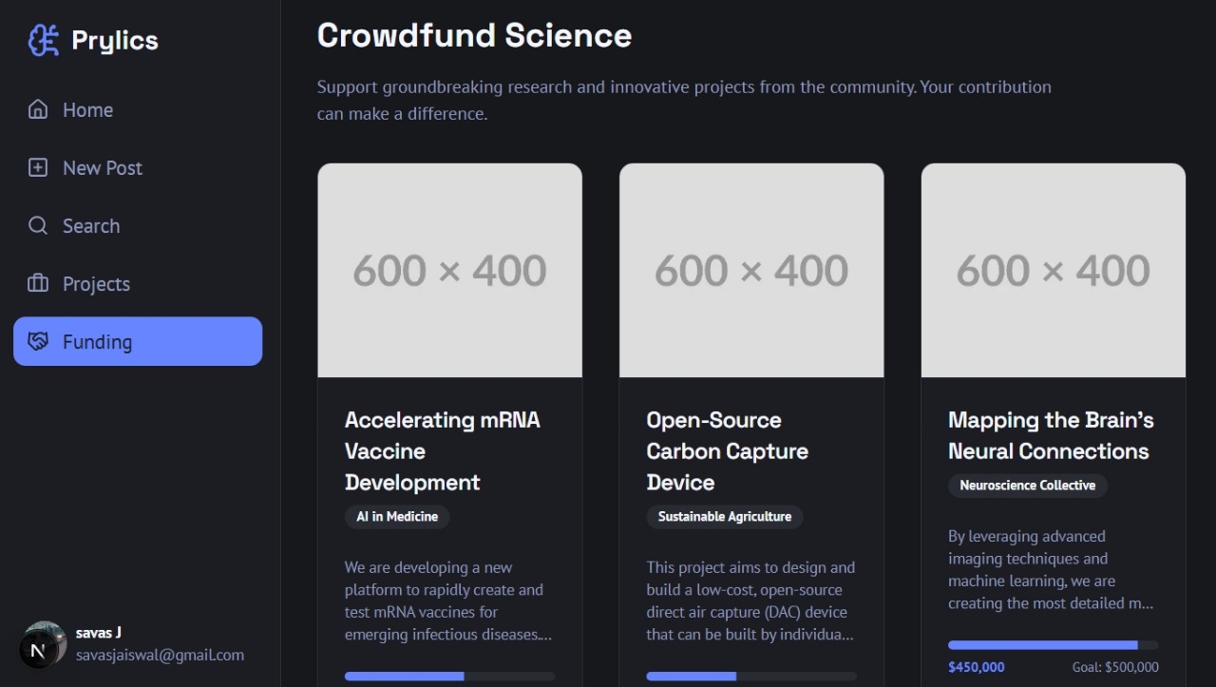Click the Search magnifier icon
Screen dimensions: 1216x687
click(38, 225)
